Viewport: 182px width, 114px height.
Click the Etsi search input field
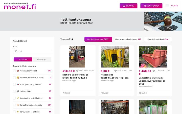32,51
